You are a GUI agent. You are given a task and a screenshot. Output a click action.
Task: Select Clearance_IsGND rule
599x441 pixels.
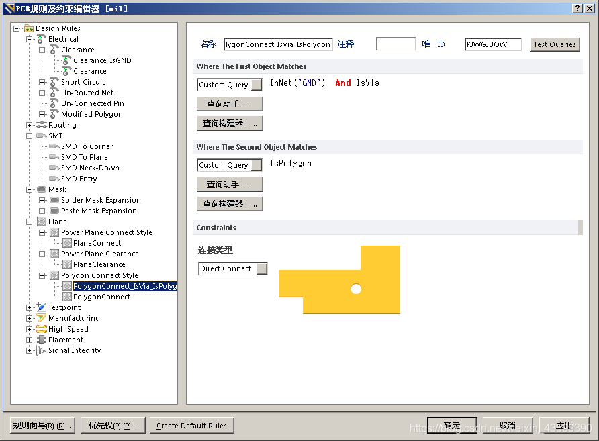(x=102, y=60)
